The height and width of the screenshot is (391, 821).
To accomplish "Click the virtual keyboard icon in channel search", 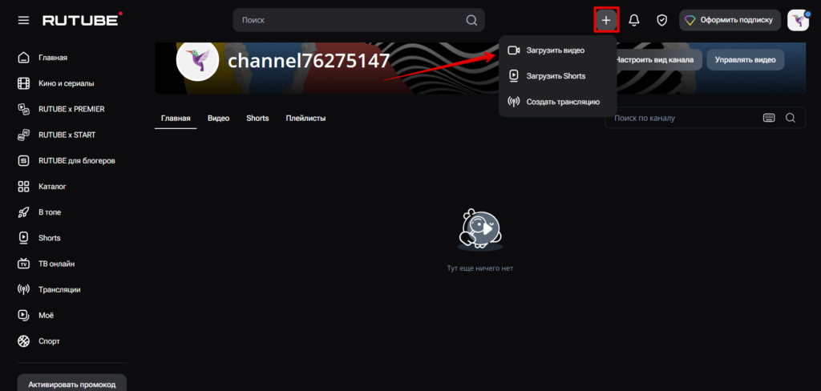I will [769, 118].
